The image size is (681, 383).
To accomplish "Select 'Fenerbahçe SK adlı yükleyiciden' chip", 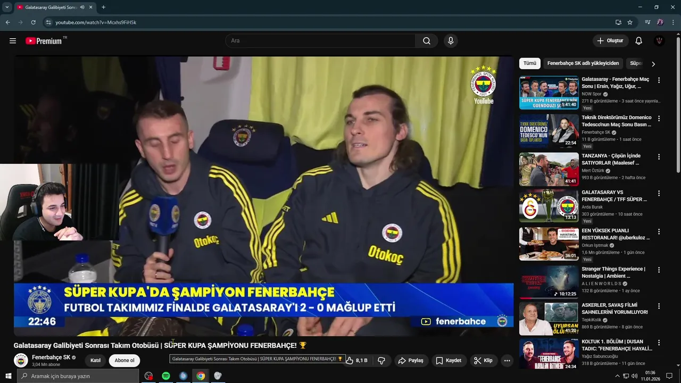I will click(583, 63).
